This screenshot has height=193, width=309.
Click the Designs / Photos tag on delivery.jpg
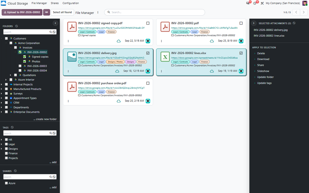pos(115,62)
